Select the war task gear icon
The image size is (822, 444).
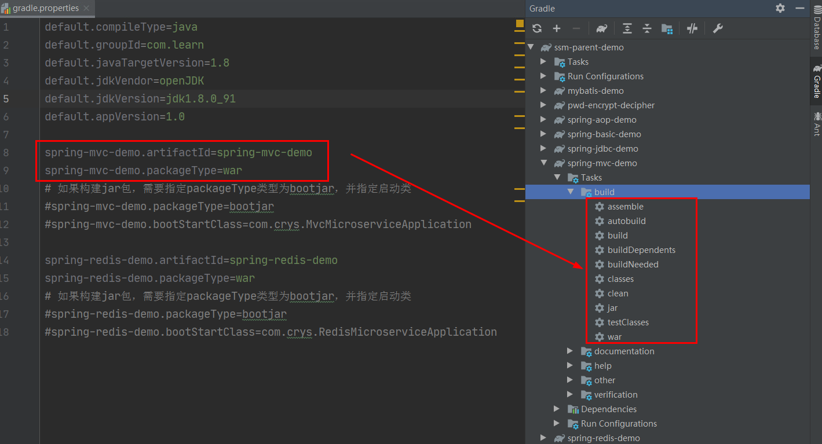600,337
